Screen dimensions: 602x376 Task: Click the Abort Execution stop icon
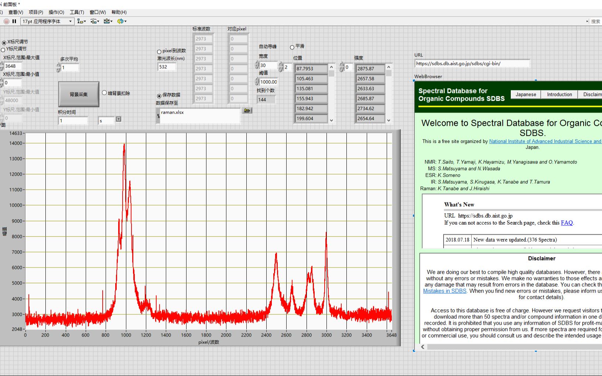point(6,21)
